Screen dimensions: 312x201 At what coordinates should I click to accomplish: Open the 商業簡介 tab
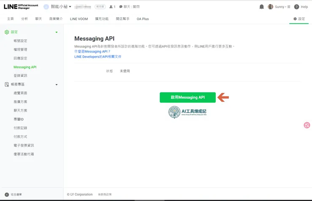pos(56,19)
